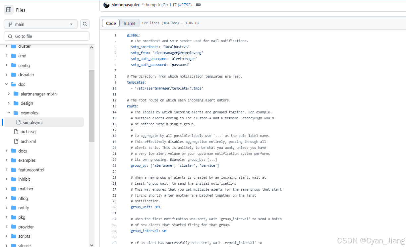Select the docs folder icon

point(14,151)
